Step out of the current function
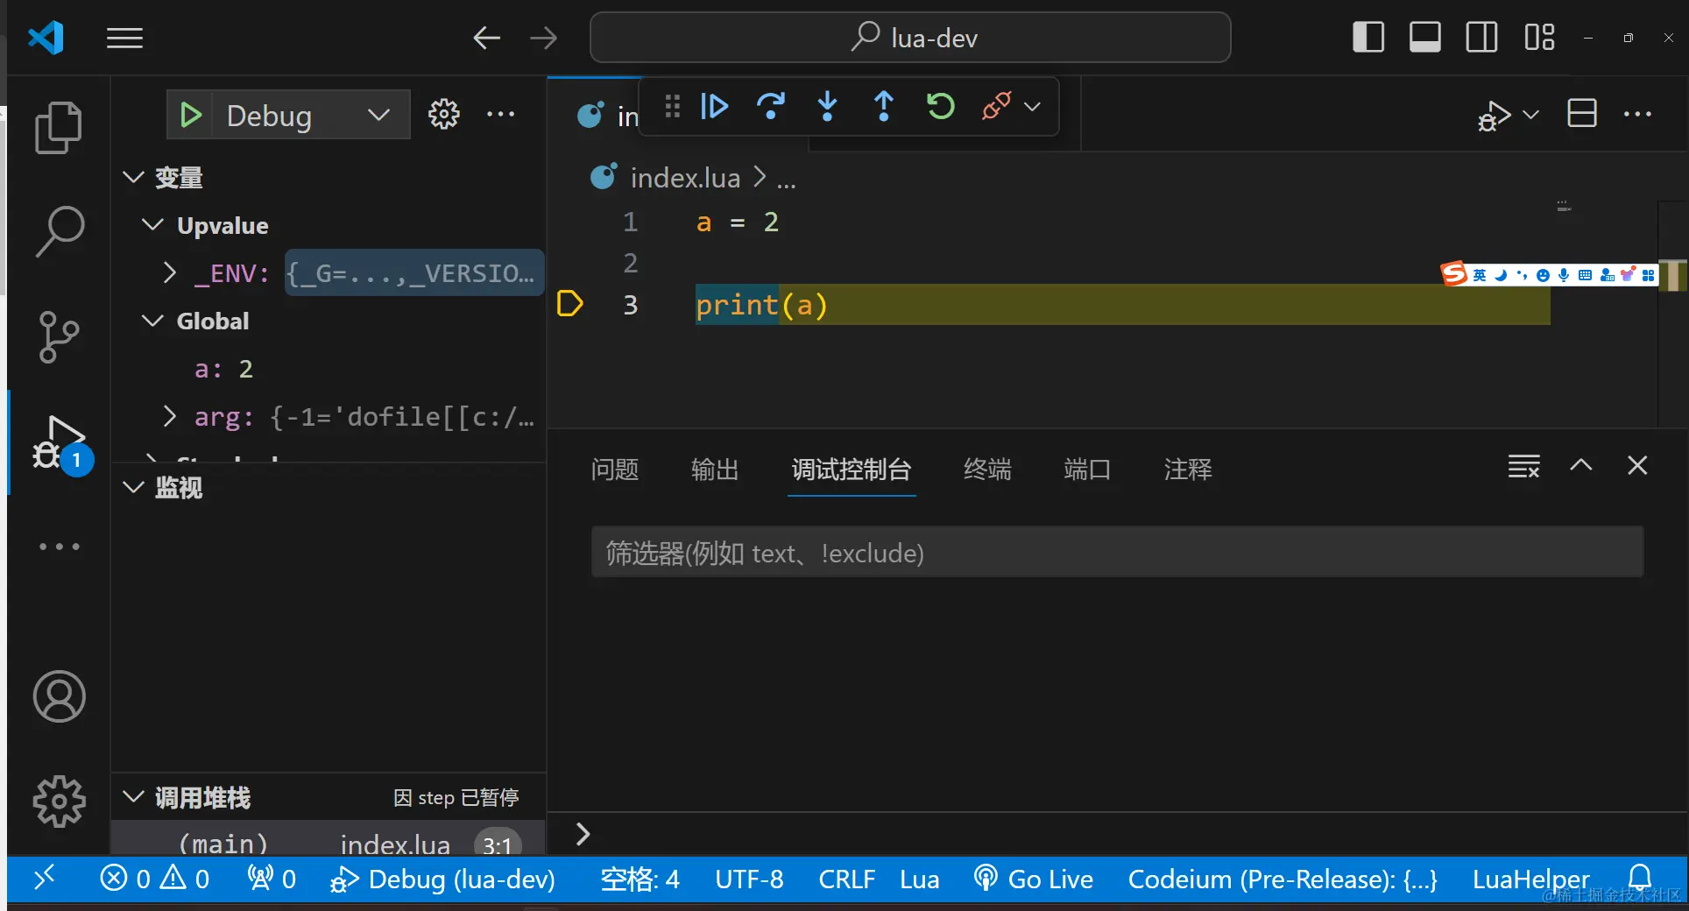1689x911 pixels. pyautogui.click(x=884, y=106)
